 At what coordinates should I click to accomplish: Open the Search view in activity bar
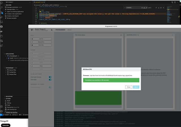pos(1,8)
